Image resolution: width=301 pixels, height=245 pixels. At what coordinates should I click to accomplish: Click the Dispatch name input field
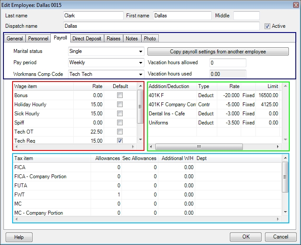(x=161, y=26)
